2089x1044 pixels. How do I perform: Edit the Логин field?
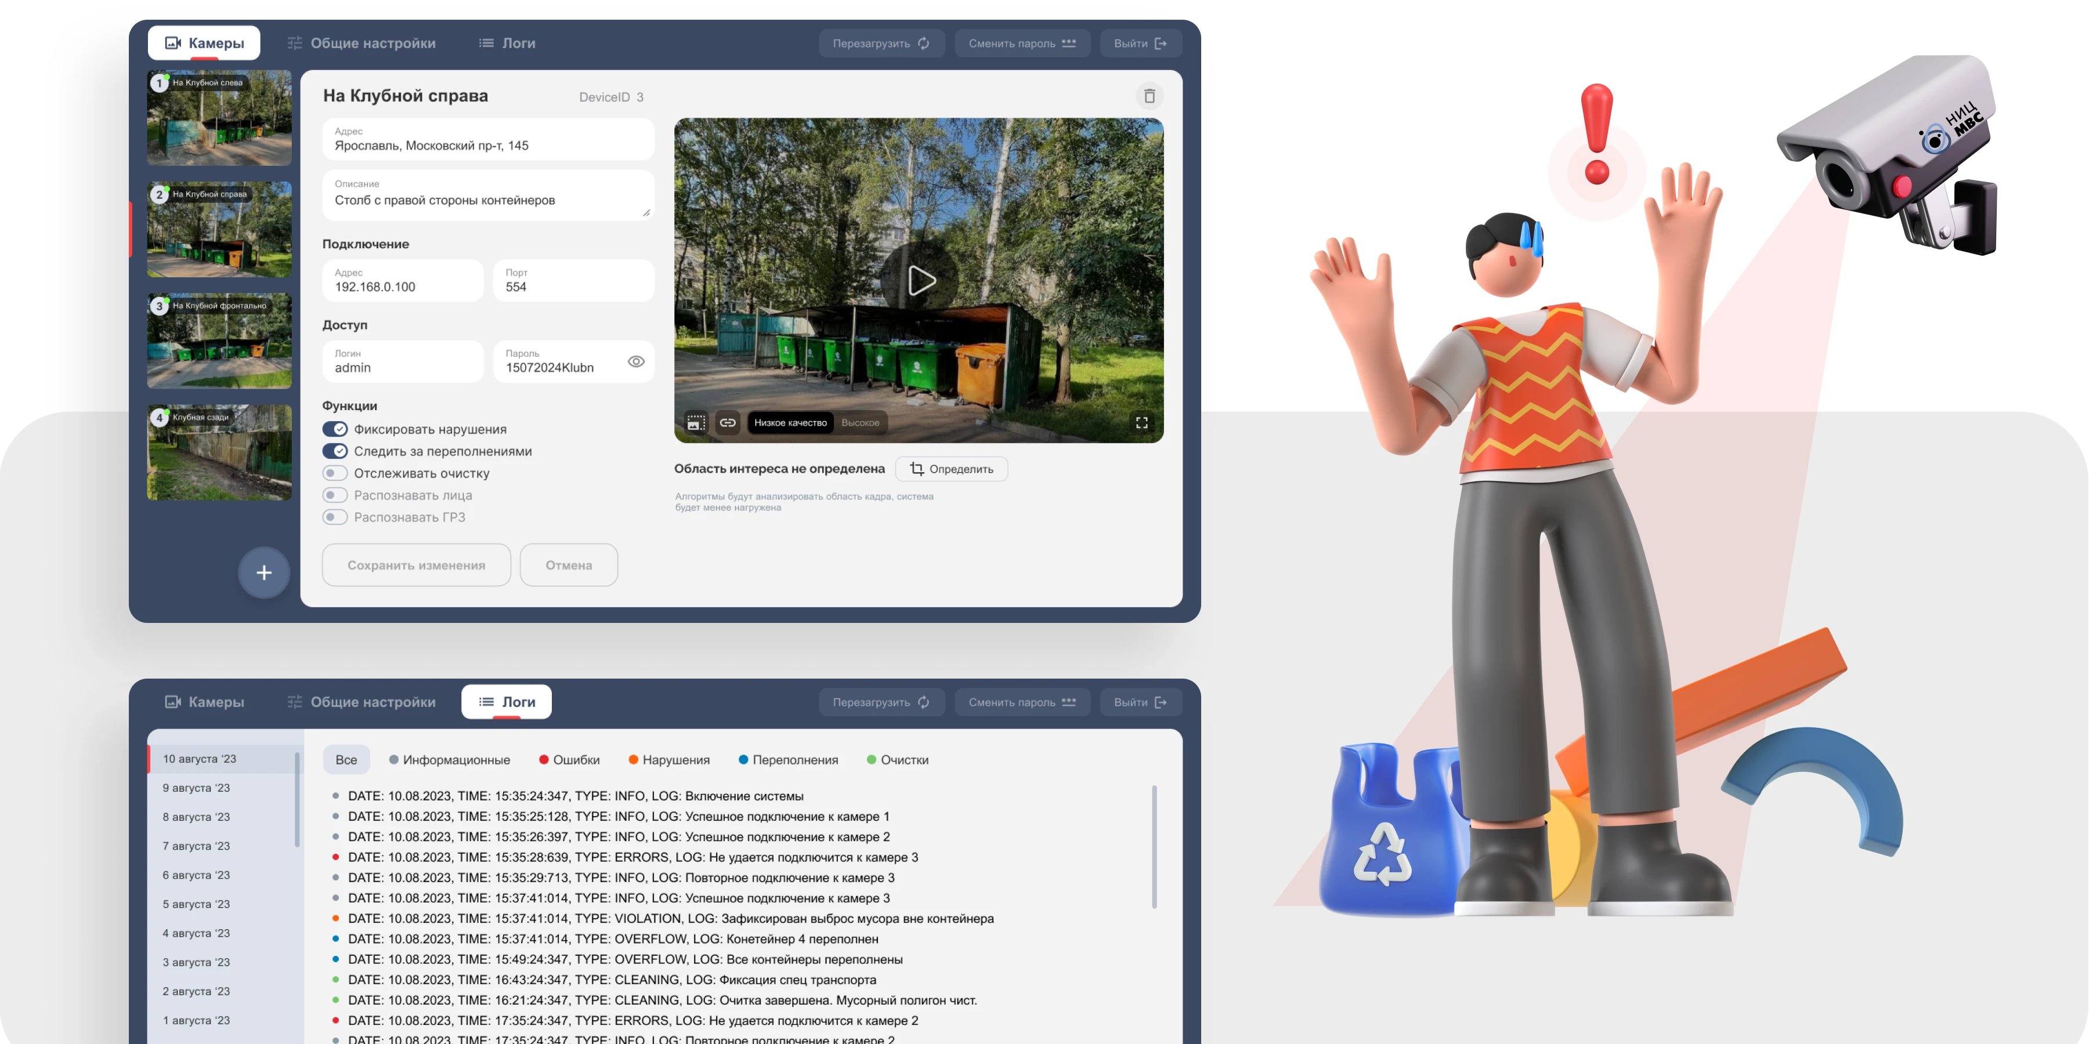(x=403, y=361)
